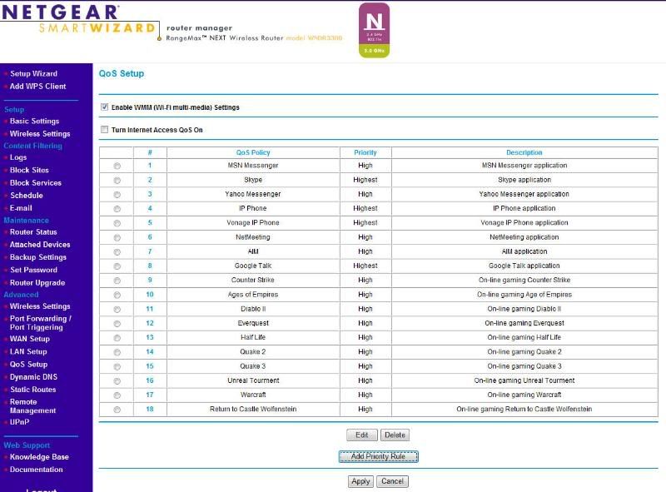
Task: Open Wireless Settings under Advanced
Action: pyautogui.click(x=40, y=306)
